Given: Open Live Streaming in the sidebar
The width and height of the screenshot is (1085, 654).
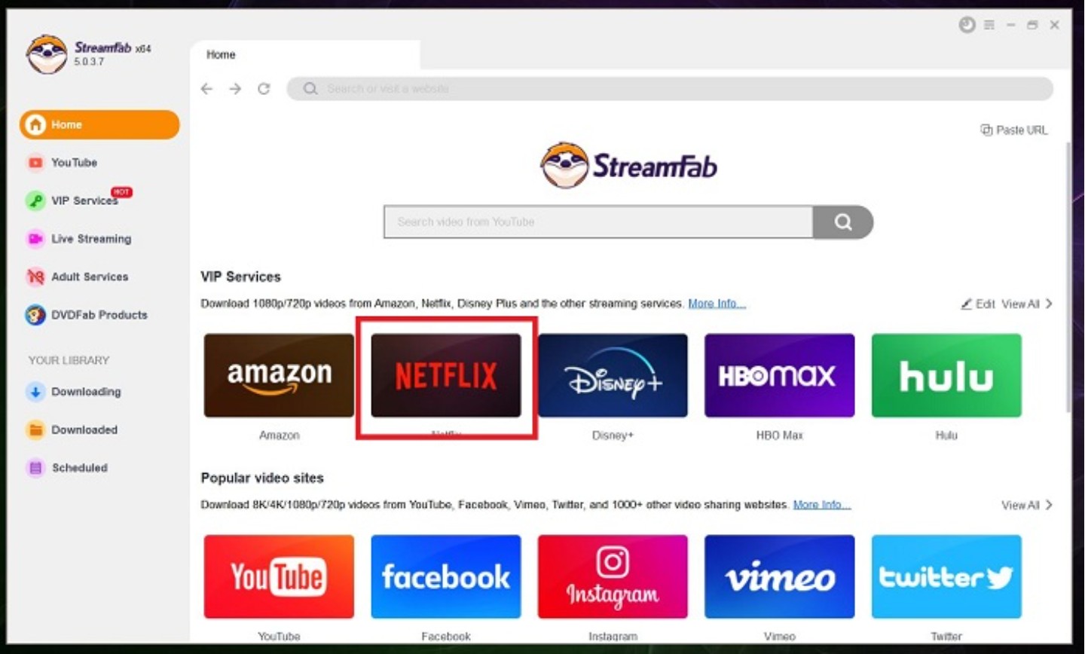Looking at the screenshot, I should 90,239.
